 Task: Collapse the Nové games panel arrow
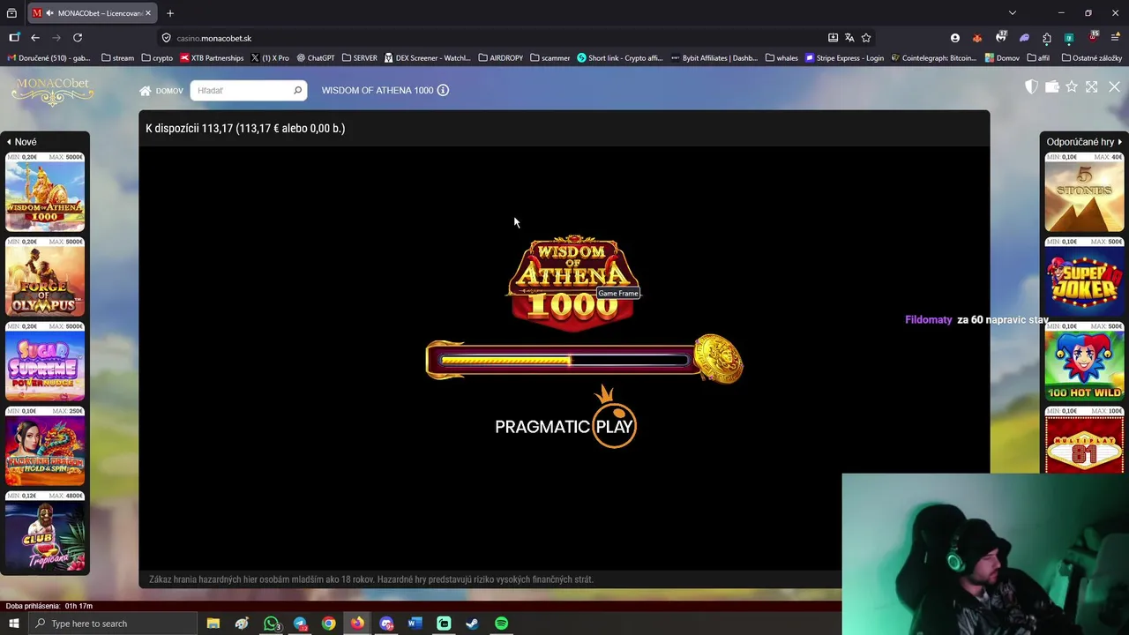9,141
